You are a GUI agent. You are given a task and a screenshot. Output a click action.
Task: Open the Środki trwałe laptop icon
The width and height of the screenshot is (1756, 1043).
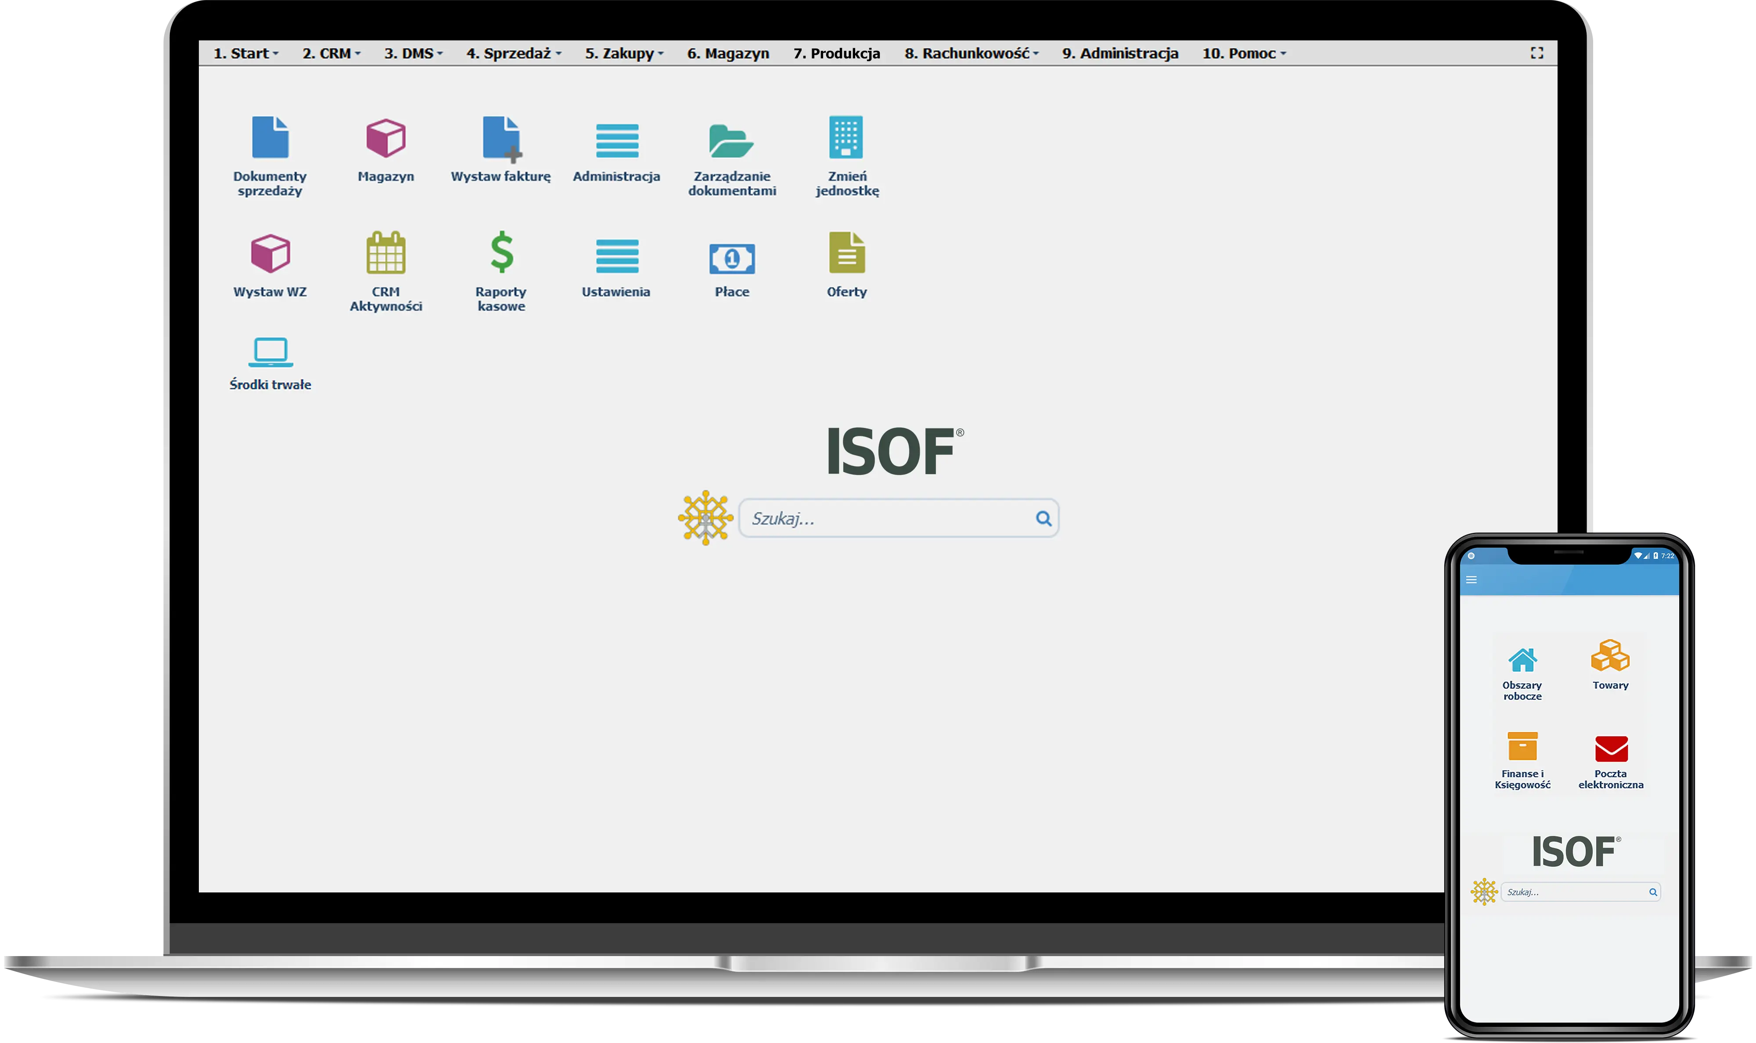point(270,352)
